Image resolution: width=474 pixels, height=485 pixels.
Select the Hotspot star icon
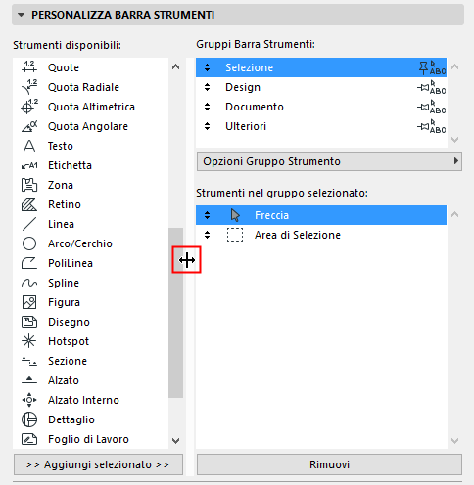tap(29, 341)
